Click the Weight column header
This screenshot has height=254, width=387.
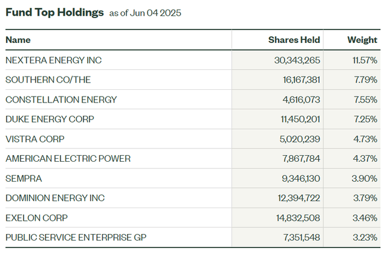click(x=362, y=40)
